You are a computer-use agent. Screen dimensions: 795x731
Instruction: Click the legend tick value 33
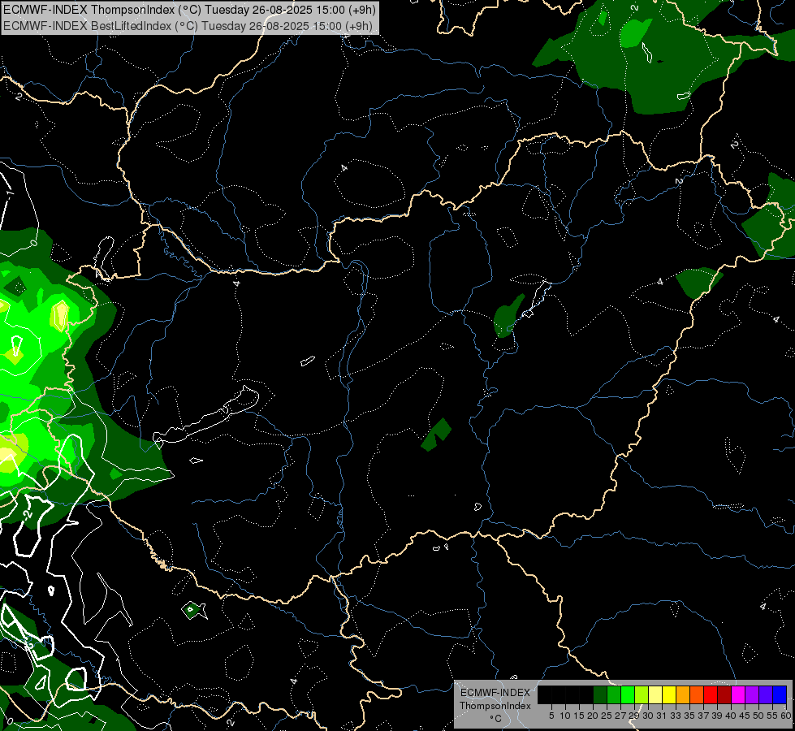pos(676,716)
